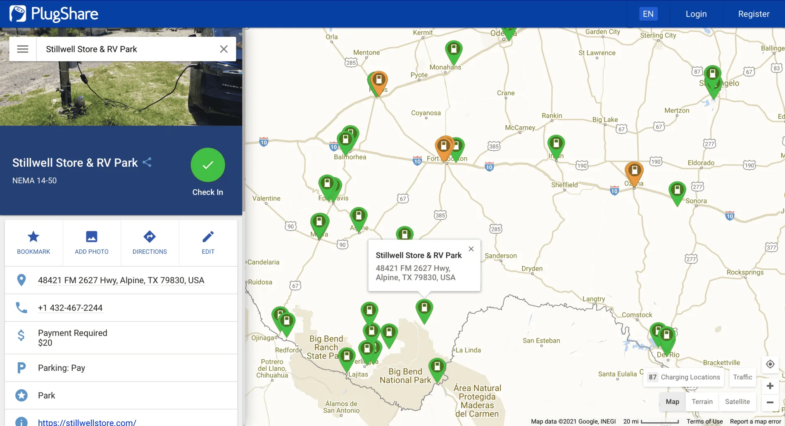Image resolution: width=785 pixels, height=426 pixels.
Task: Open the Login page
Action: pos(696,14)
